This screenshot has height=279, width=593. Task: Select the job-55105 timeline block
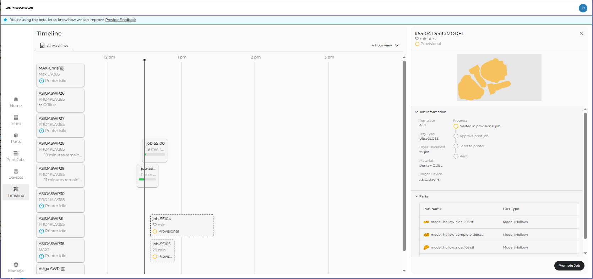click(162, 251)
